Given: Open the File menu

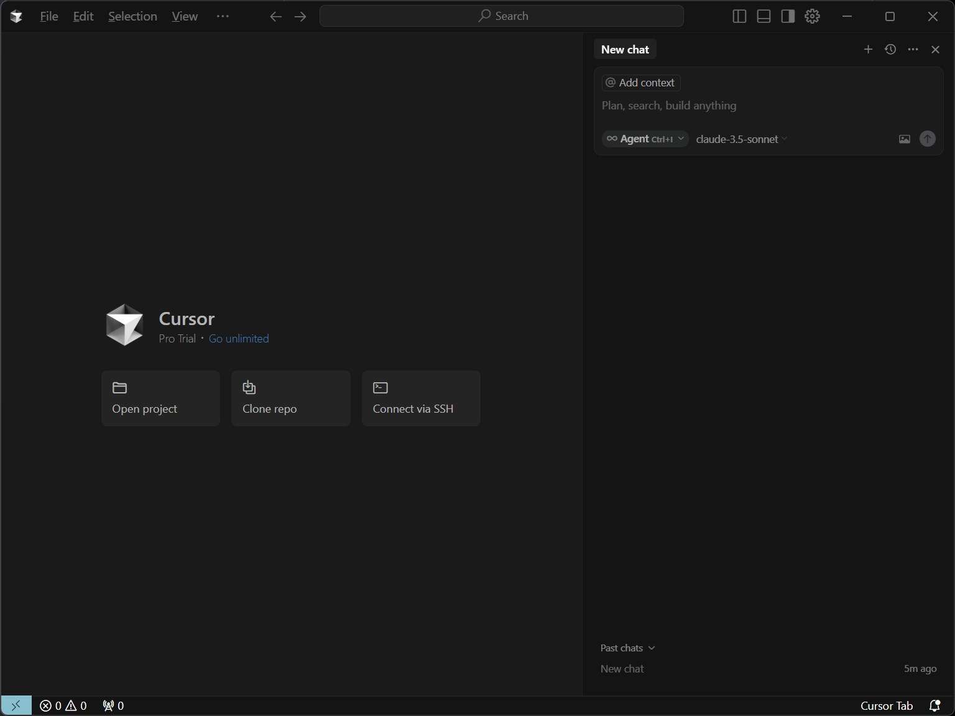Looking at the screenshot, I should pos(49,16).
